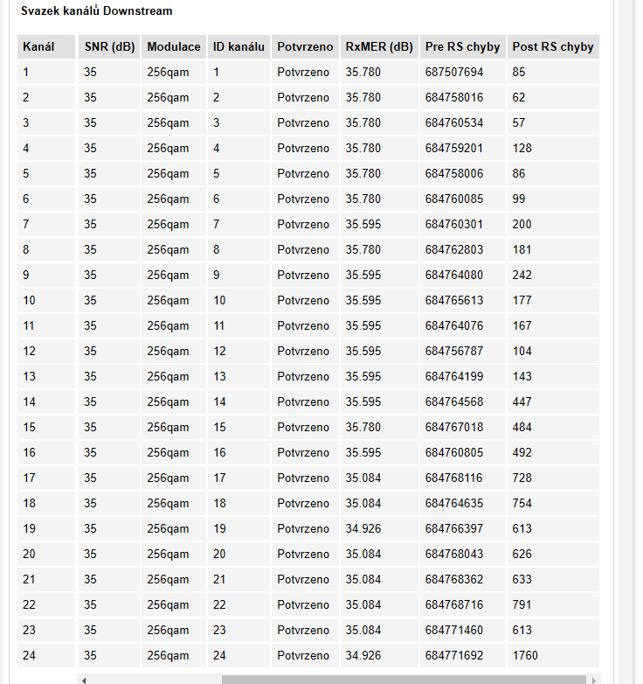Select the ID kanálu column header

click(x=239, y=46)
